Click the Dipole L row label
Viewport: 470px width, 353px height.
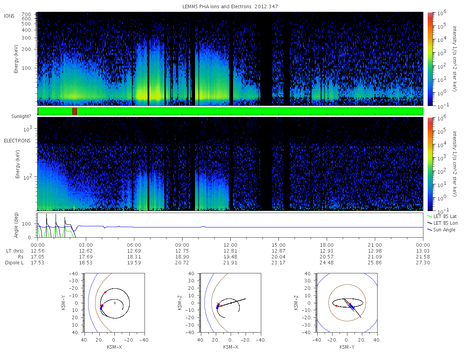point(14,262)
